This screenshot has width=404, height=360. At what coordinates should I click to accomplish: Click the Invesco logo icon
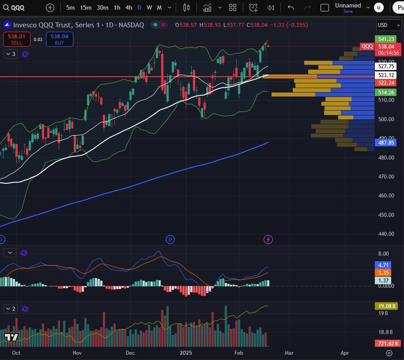point(7,25)
